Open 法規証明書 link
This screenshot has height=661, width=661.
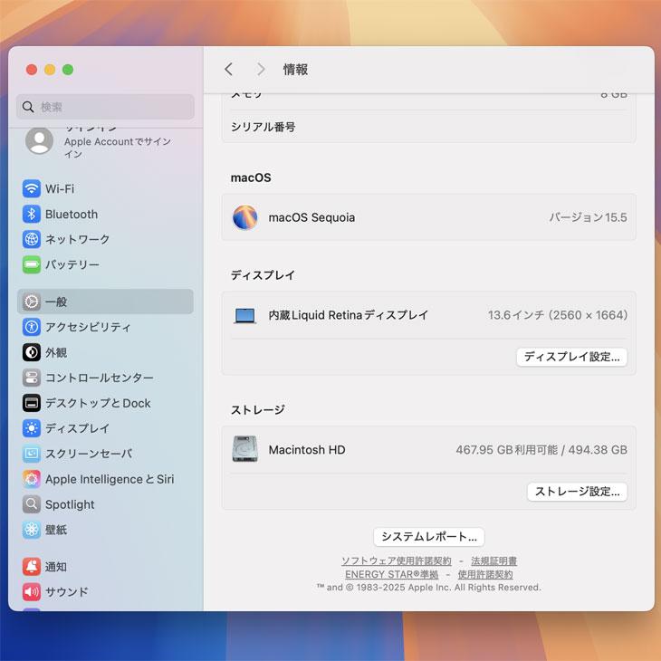[x=493, y=561]
